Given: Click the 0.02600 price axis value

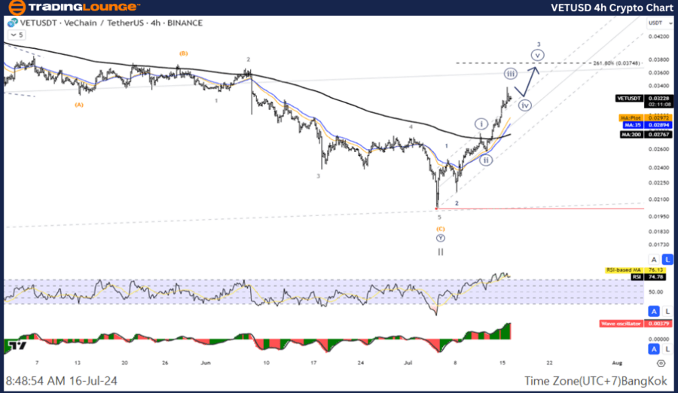Looking at the screenshot, I should click(x=658, y=149).
